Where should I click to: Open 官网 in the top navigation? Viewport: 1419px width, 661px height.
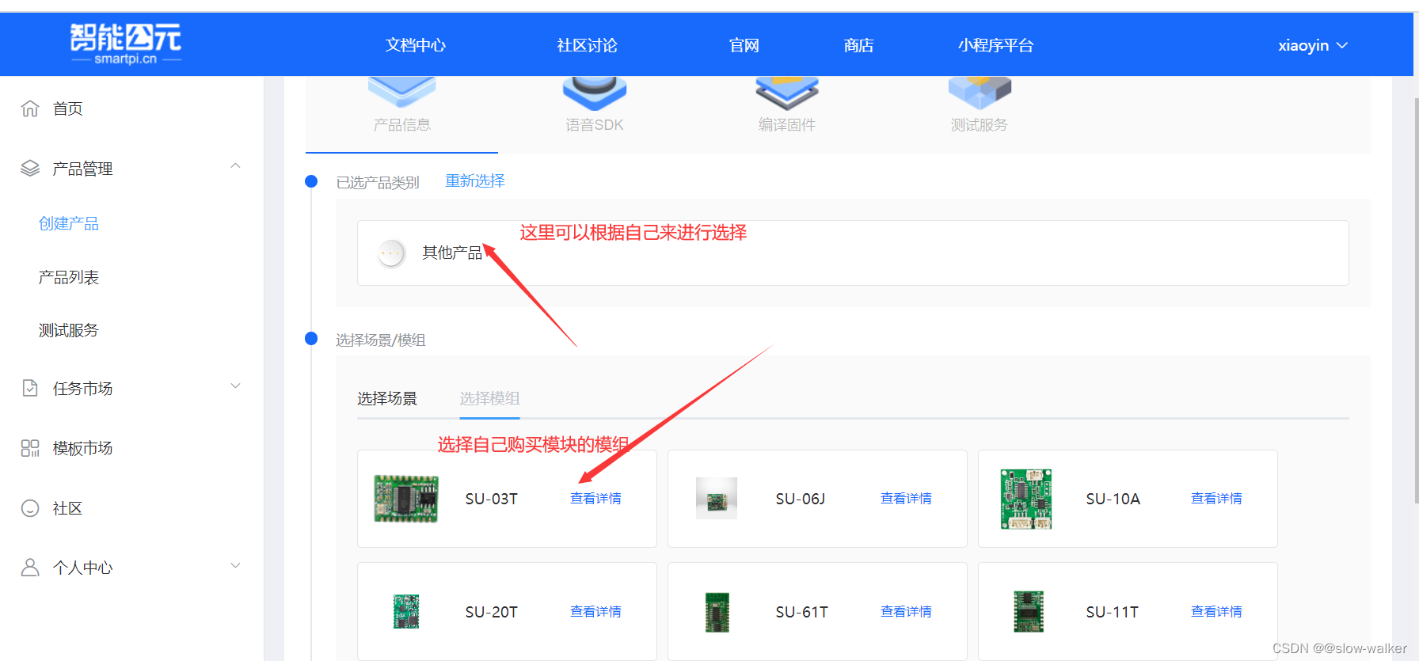click(x=744, y=46)
